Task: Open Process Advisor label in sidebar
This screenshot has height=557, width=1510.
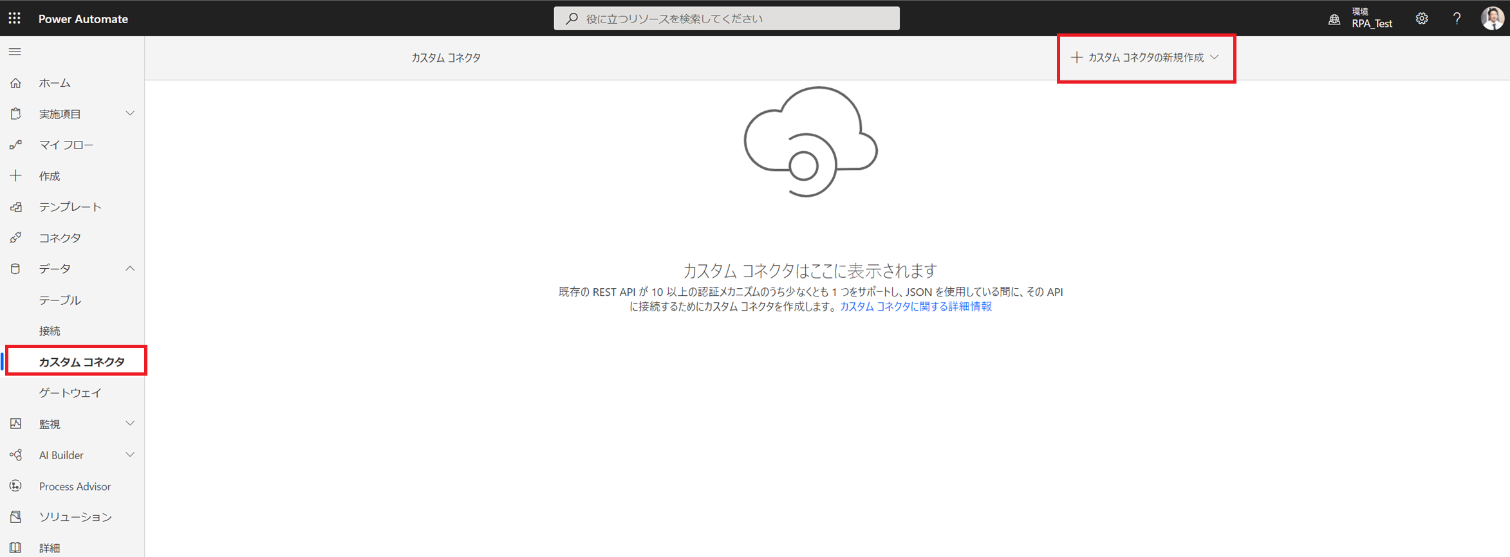Action: point(75,486)
